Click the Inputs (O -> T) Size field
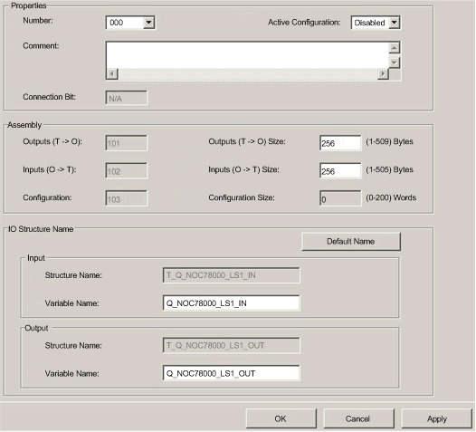Viewport: 476px width, 432px height. pos(340,171)
